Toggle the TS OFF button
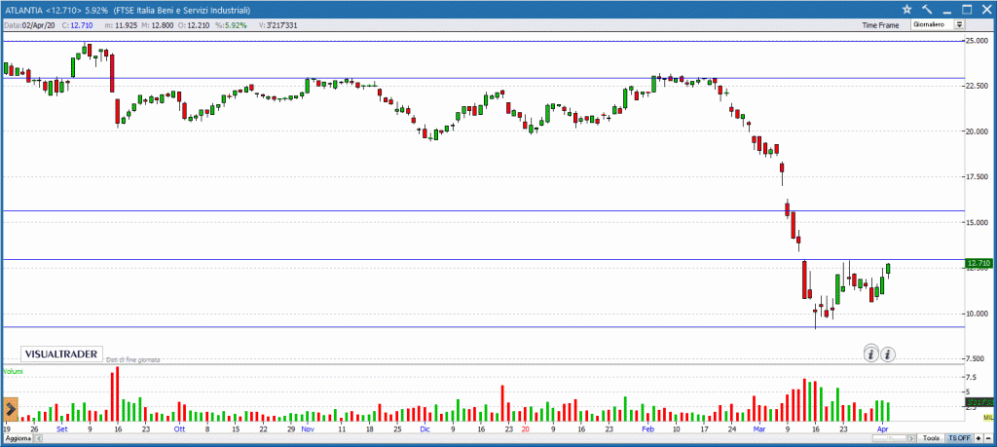The width and height of the screenshot is (997, 447). [959, 439]
